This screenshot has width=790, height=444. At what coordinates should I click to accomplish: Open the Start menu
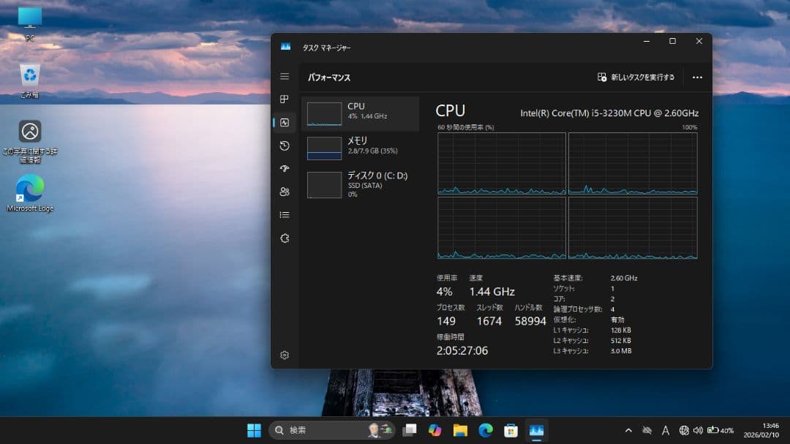click(x=253, y=431)
